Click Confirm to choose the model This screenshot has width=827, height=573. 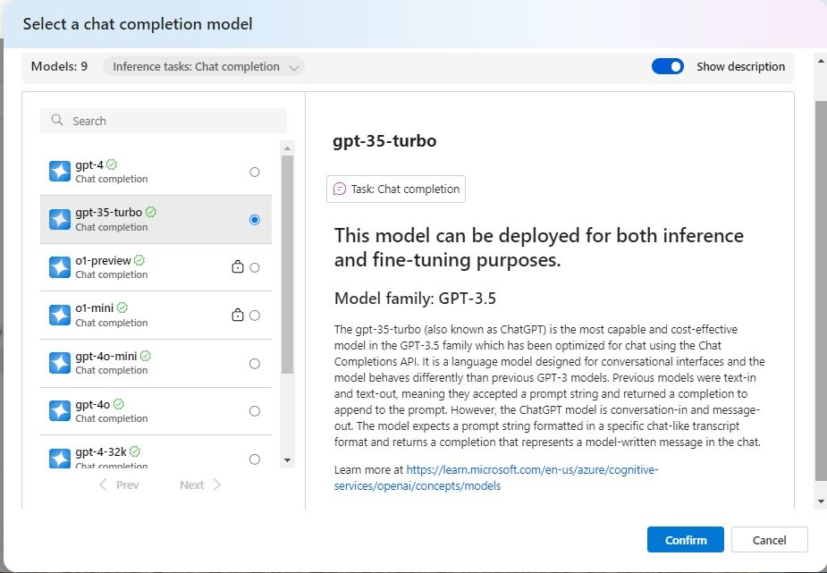[685, 540]
